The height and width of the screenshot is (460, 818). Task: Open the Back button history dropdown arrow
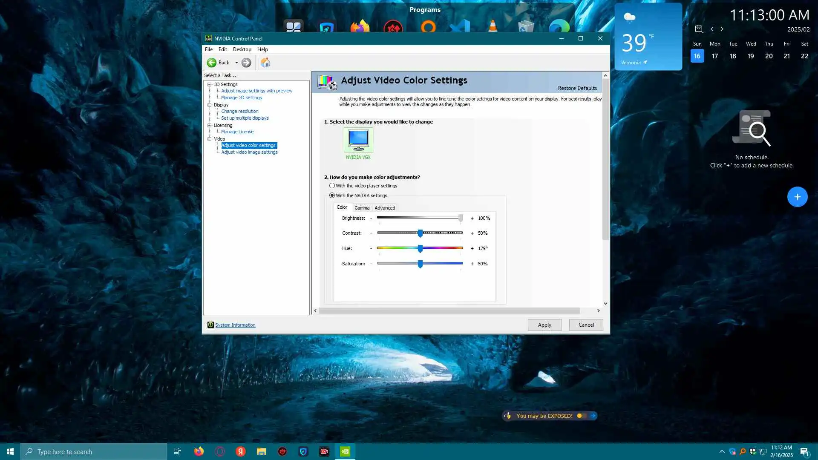pos(236,63)
